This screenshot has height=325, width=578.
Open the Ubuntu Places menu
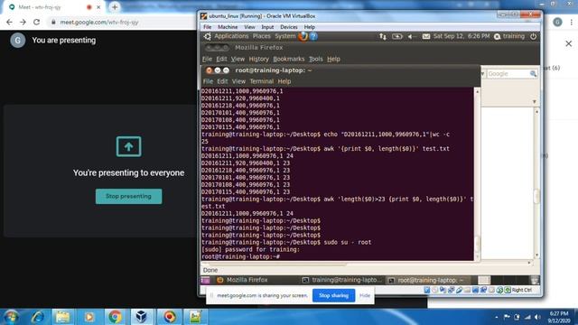click(261, 36)
